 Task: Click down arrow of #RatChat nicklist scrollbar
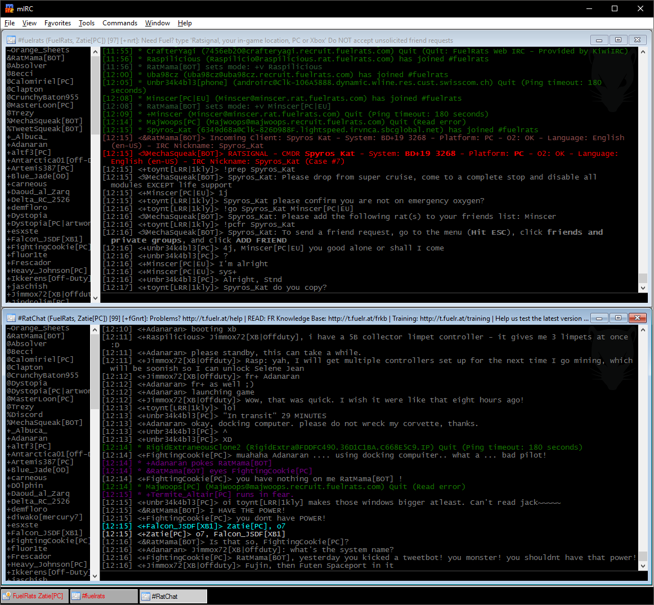(95, 576)
